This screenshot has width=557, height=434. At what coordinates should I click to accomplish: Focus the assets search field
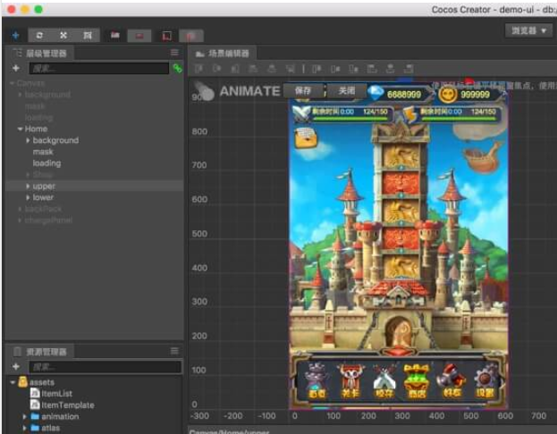pyautogui.click(x=105, y=366)
